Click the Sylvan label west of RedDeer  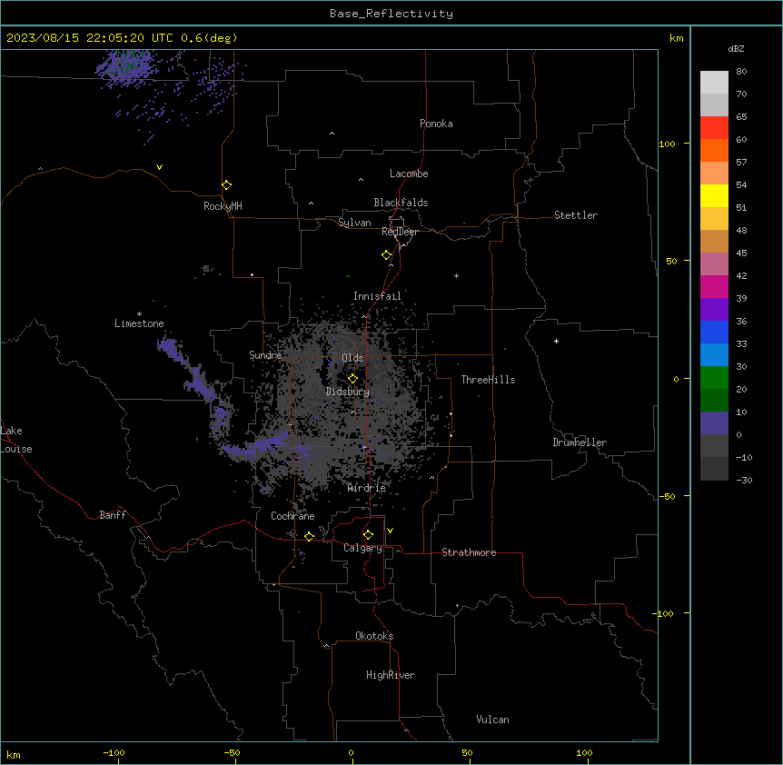354,223
